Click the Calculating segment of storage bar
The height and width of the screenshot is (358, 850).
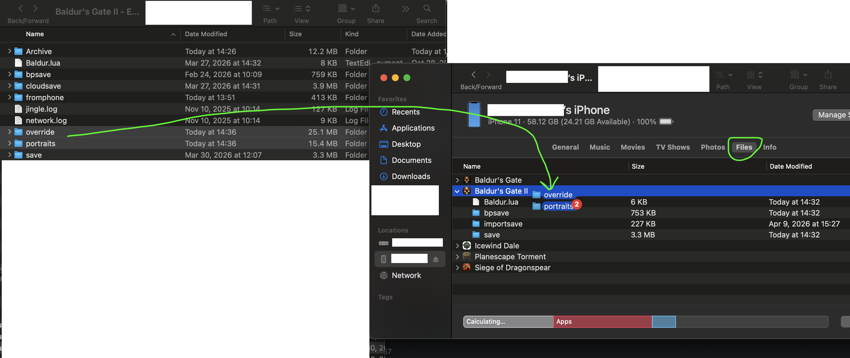(509, 322)
